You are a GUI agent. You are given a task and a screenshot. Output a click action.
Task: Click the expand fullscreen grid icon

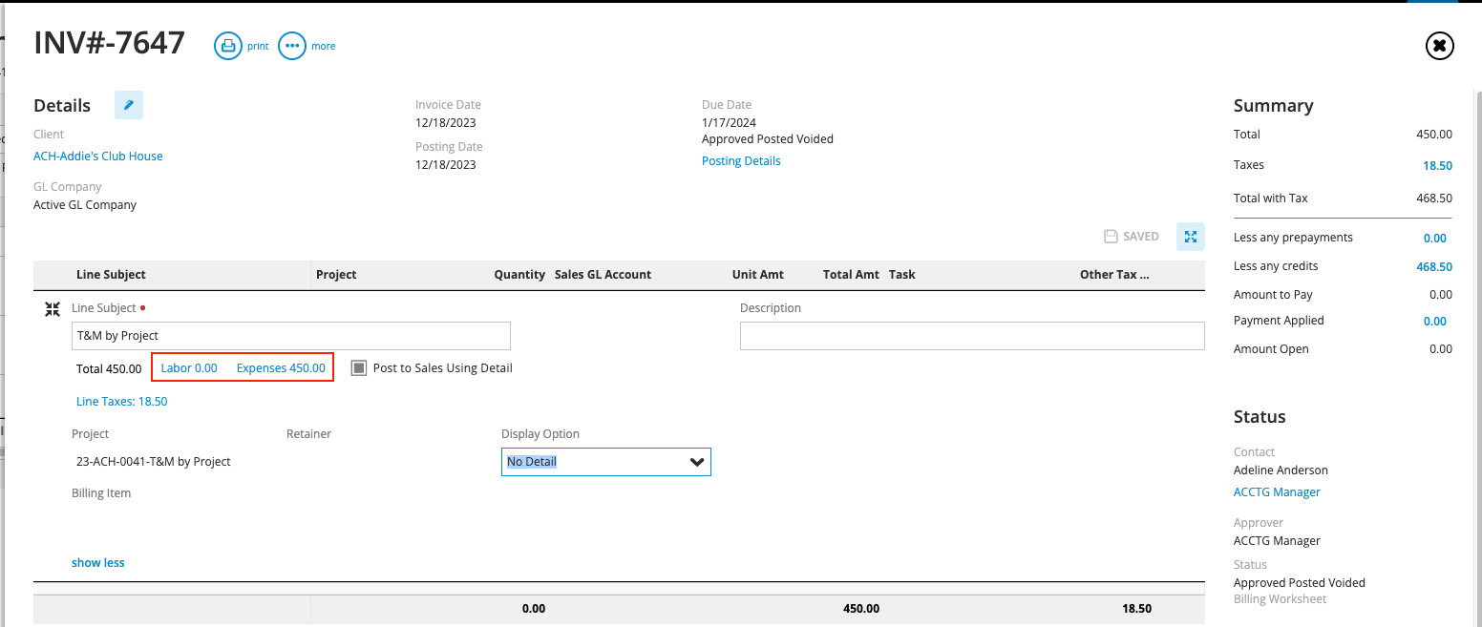click(x=1191, y=237)
